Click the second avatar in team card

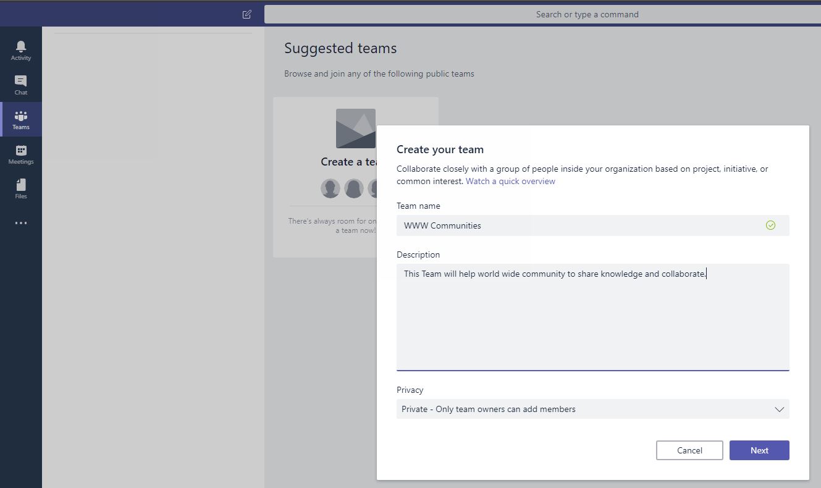354,188
